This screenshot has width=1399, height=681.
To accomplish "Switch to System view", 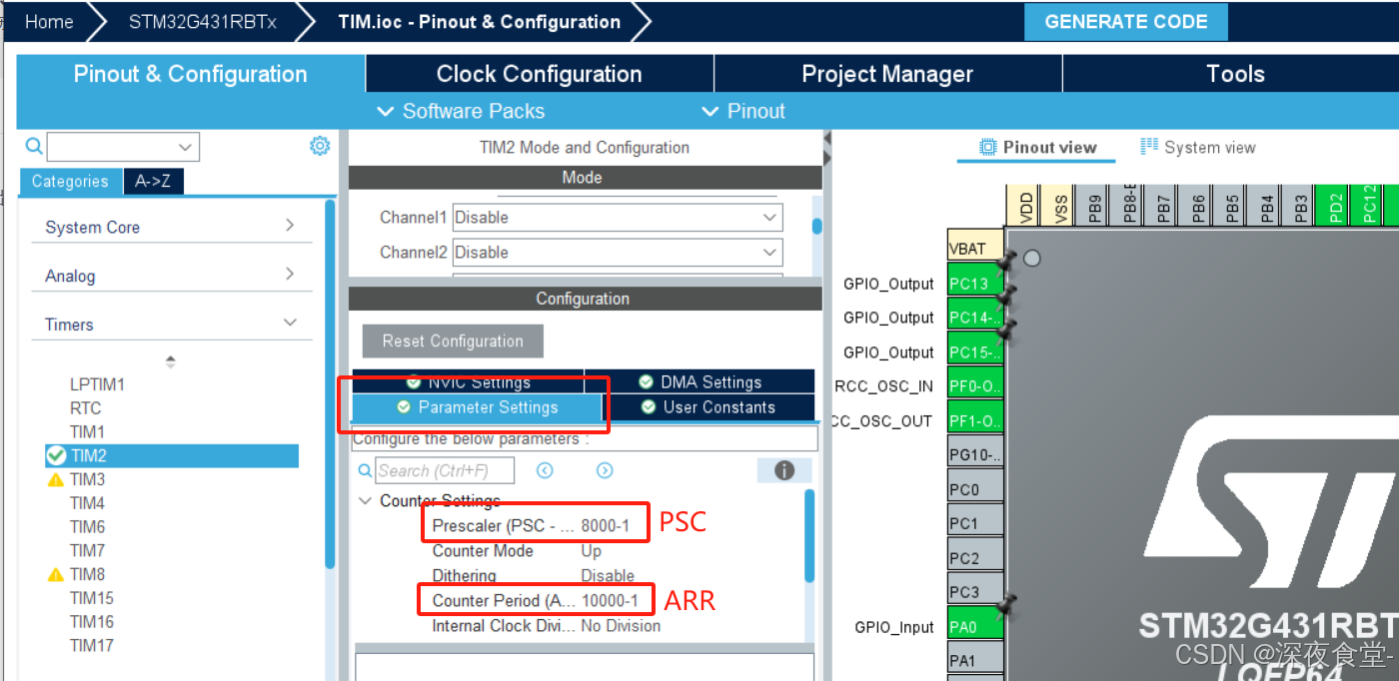I will tap(1197, 148).
